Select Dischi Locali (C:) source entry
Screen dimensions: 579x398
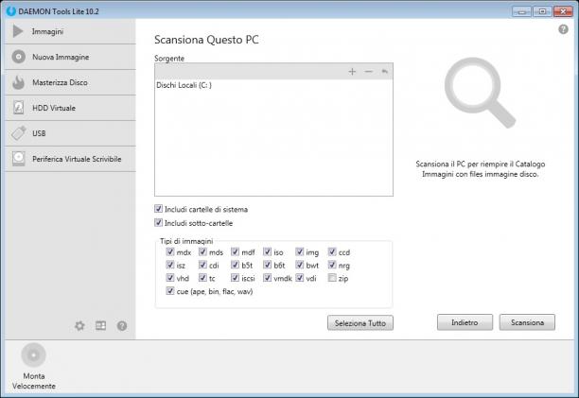(184, 85)
